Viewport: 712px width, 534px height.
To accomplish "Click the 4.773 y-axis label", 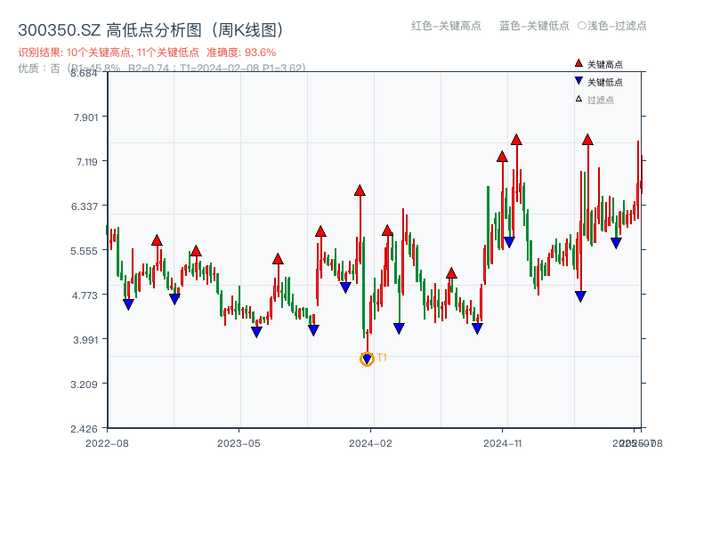I will pos(85,295).
